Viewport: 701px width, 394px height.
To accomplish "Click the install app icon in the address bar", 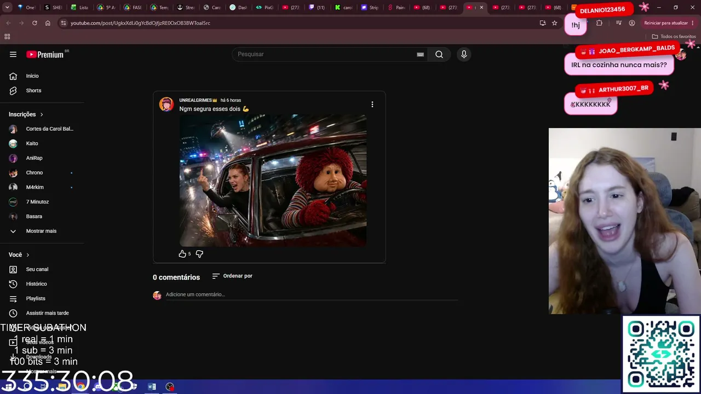I will tap(543, 23).
